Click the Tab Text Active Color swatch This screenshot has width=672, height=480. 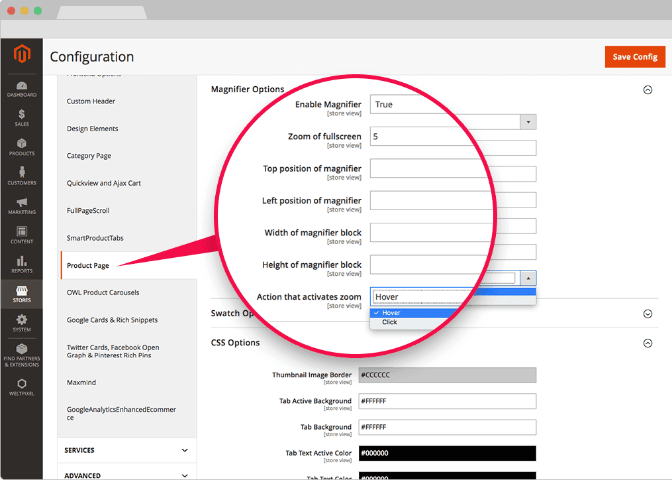coord(447,453)
